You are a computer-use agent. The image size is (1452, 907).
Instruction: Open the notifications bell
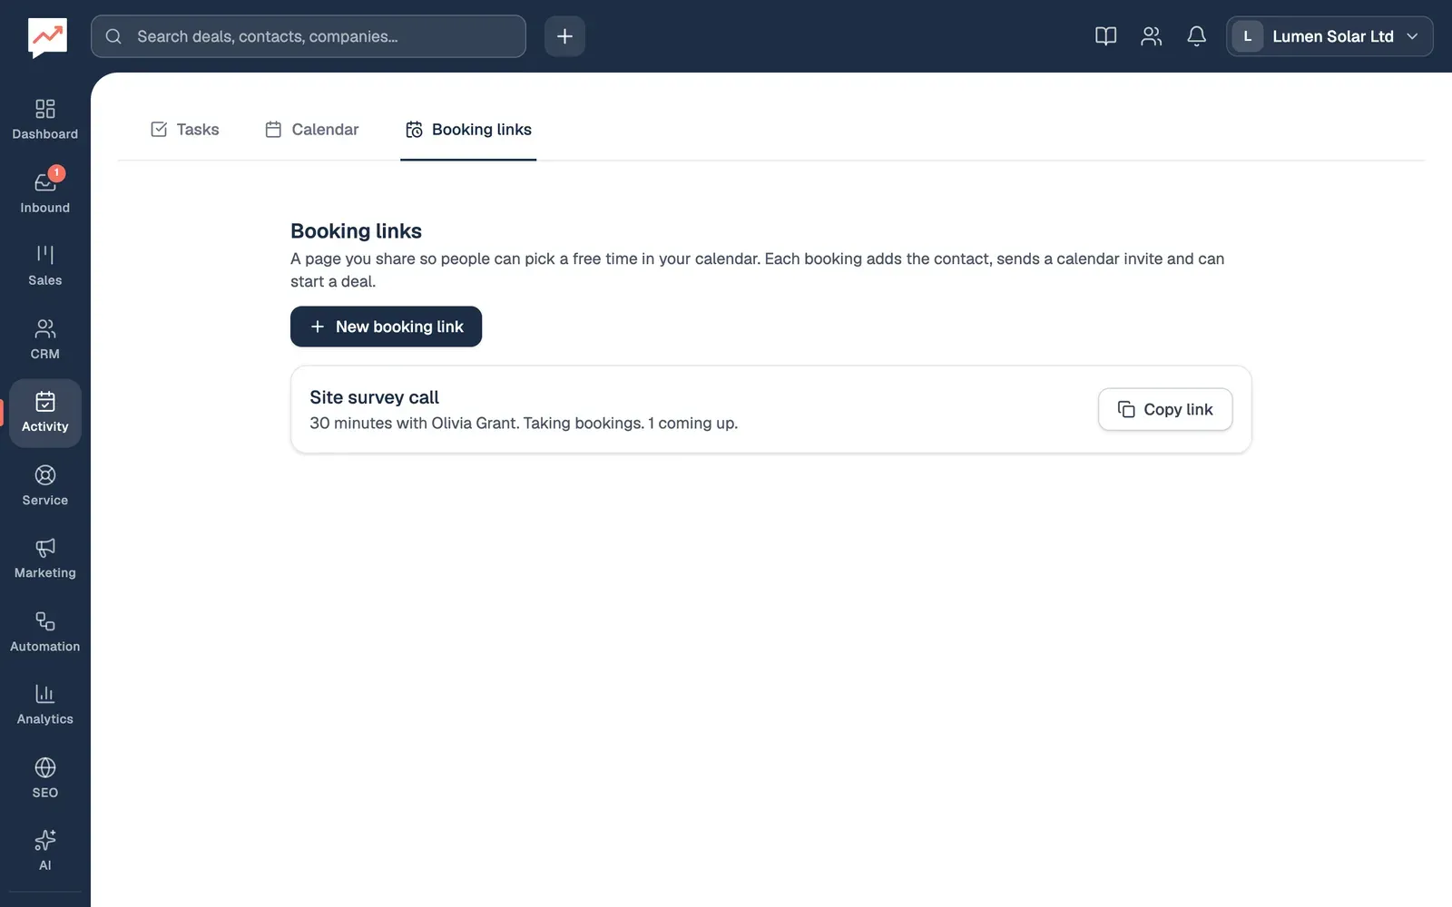pyautogui.click(x=1196, y=36)
